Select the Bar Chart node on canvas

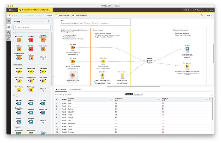point(187,49)
